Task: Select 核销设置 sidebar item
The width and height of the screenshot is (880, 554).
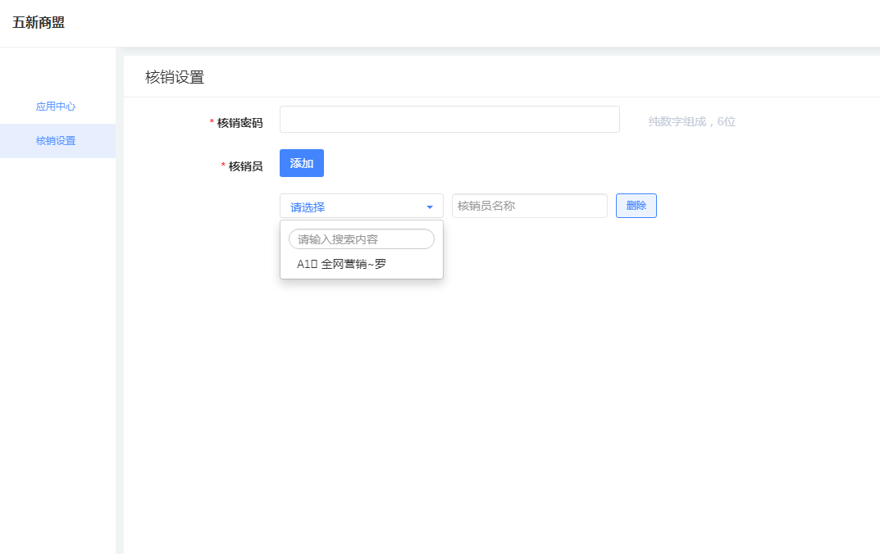Action: click(x=56, y=141)
